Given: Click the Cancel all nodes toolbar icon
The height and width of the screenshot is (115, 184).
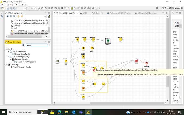Looking at the screenshot, I should [x=55, y=8].
